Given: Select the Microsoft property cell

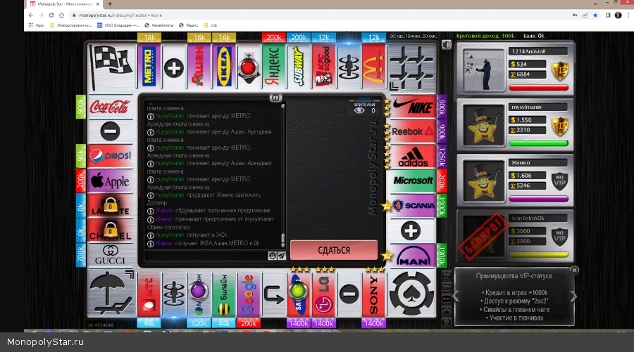Looking at the screenshot, I should 412,181.
